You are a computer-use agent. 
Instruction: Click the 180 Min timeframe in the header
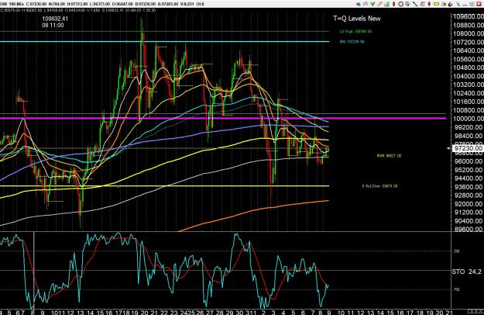pyautogui.click(x=15, y=4)
